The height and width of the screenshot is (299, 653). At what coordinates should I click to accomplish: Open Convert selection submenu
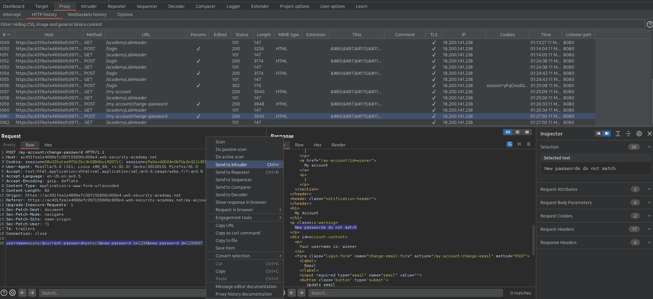[x=245, y=256]
